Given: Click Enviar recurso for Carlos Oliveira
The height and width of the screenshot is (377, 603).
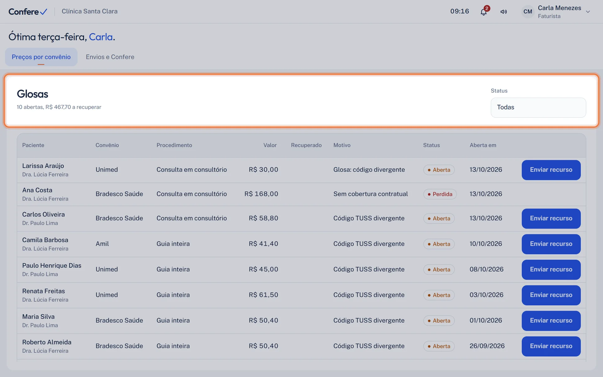Looking at the screenshot, I should [x=551, y=218].
